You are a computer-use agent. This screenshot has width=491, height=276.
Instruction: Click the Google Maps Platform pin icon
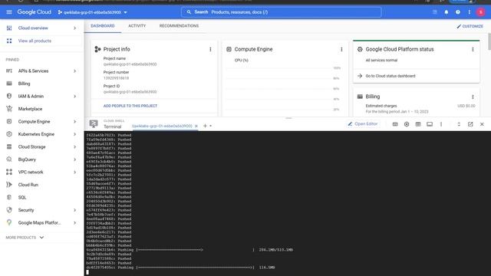[x=9, y=222]
